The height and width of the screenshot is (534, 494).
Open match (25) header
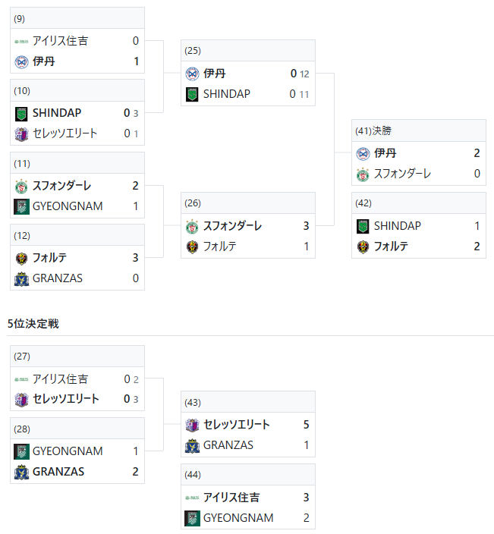click(x=248, y=51)
